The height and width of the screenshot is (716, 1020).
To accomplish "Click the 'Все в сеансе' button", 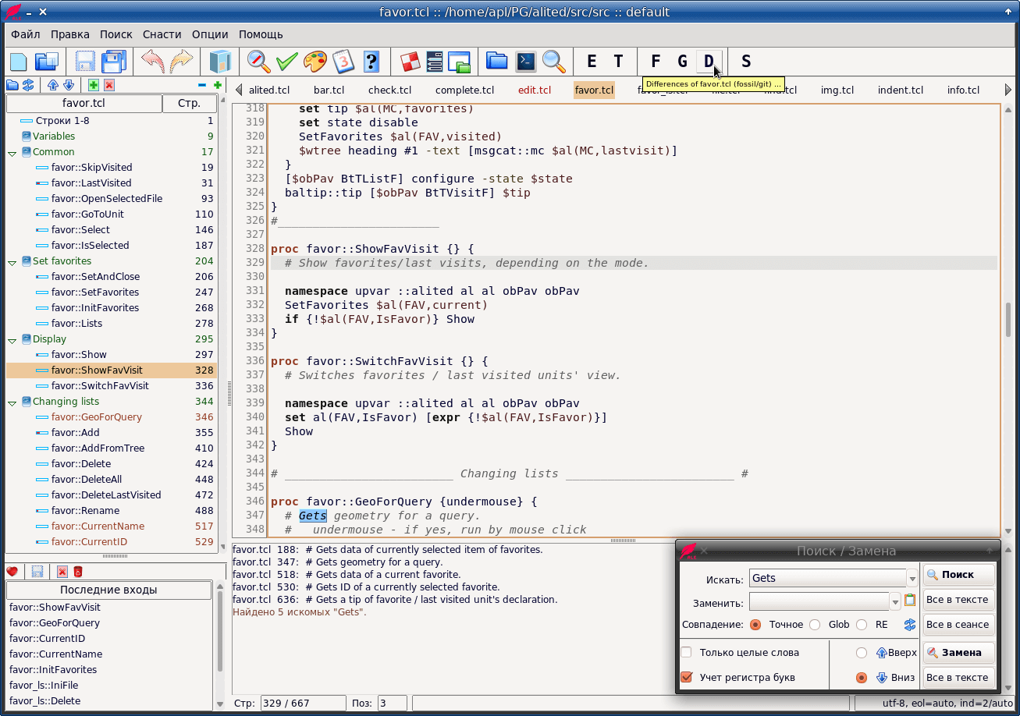I will (x=958, y=625).
